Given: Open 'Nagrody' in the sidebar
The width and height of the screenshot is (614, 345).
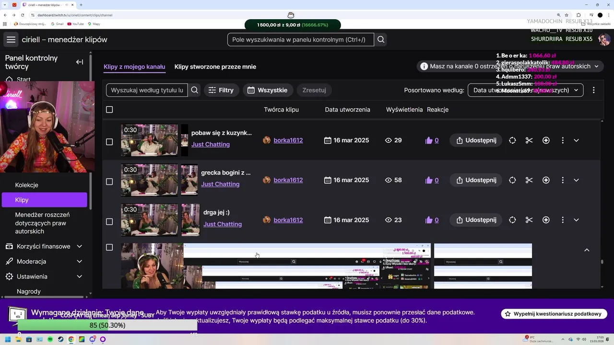Looking at the screenshot, I should (29, 291).
